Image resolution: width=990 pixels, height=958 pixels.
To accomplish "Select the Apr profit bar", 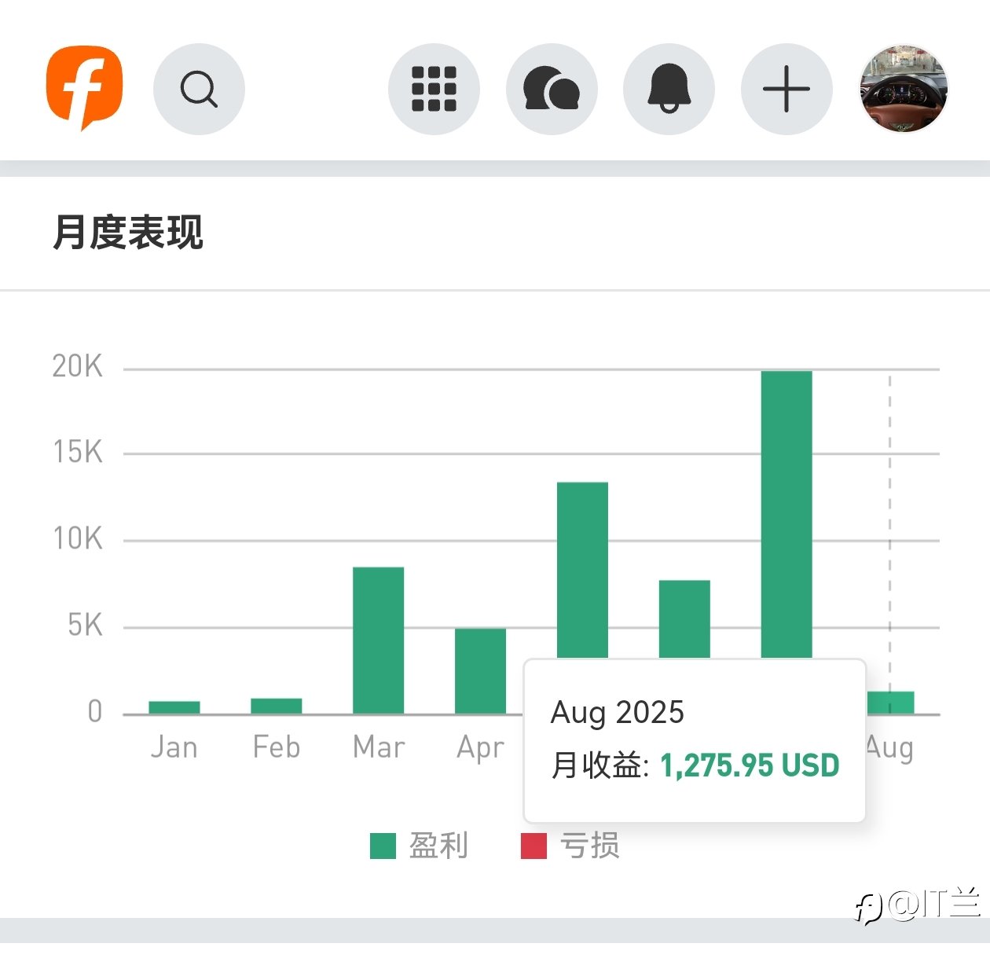I will pos(481,671).
